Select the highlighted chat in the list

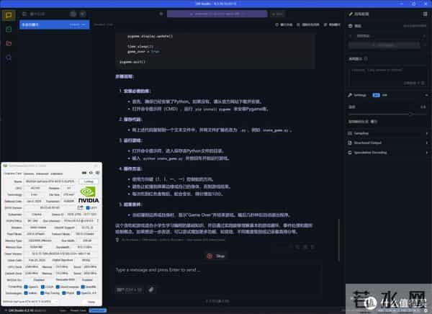click(55, 24)
